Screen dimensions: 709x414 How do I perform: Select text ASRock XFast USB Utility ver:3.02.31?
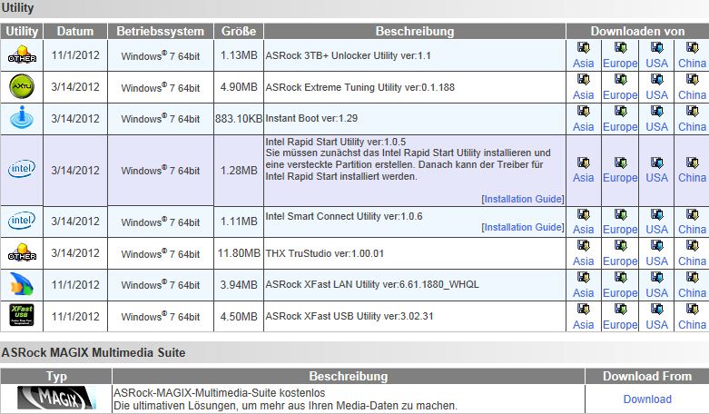tap(350, 316)
